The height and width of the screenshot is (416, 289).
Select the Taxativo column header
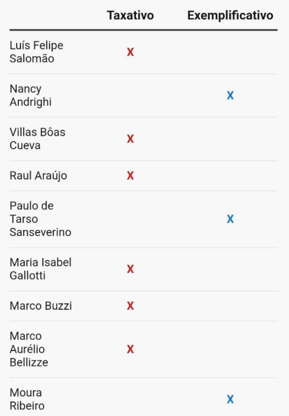point(131,15)
